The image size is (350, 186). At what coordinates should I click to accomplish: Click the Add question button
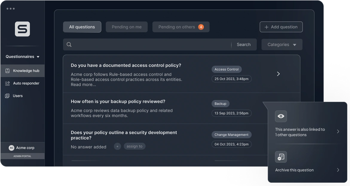(x=281, y=27)
